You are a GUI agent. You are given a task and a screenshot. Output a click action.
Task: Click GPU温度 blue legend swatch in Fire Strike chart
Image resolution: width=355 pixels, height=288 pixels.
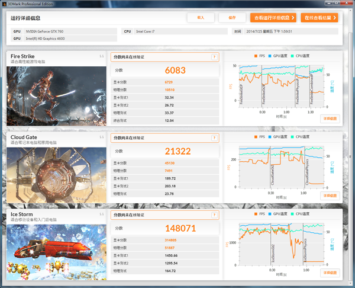point(270,56)
